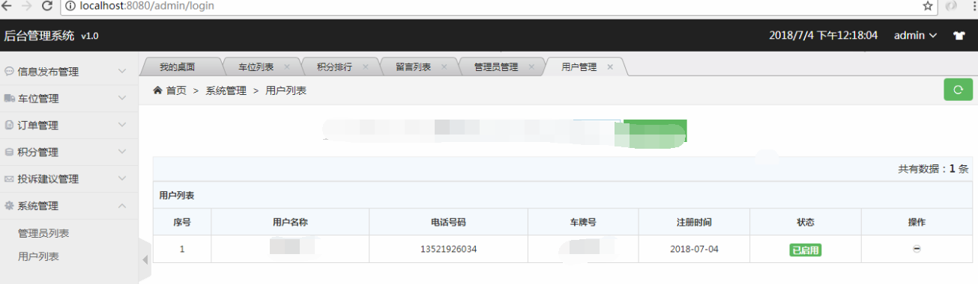Click the 系统管理 gear icon
The image size is (978, 284).
point(9,206)
